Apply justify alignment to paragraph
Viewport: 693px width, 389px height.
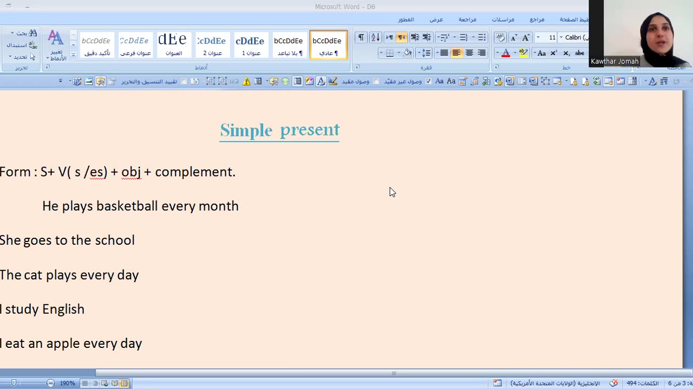[x=444, y=53]
